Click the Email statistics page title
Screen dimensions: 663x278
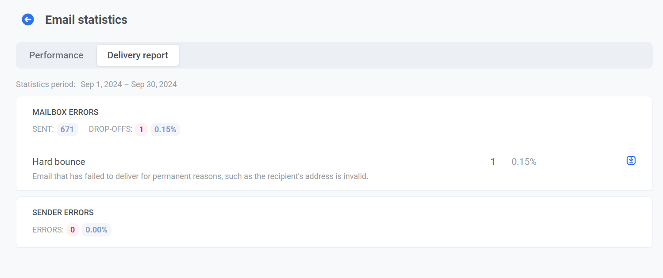pos(86,20)
